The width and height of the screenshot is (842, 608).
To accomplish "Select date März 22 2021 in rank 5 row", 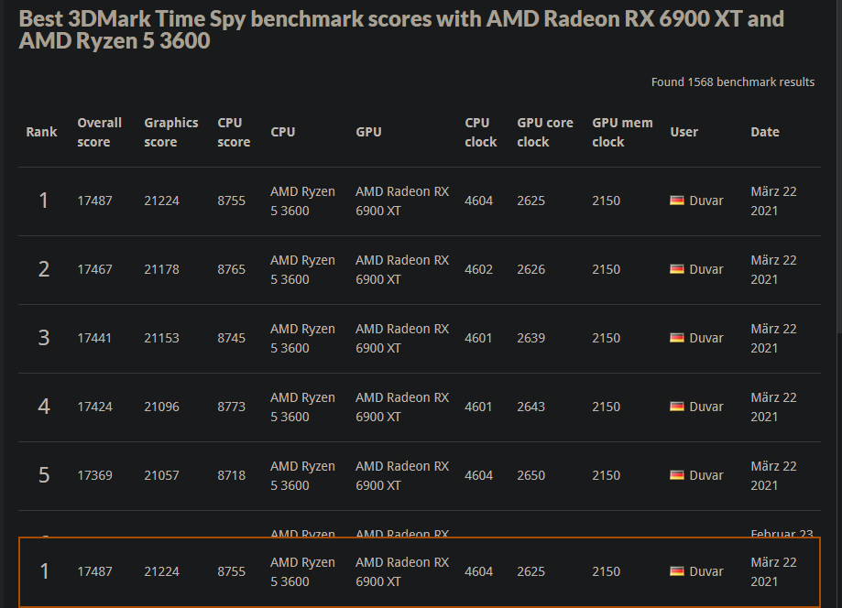I will click(x=773, y=475).
